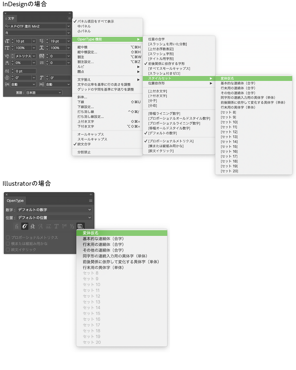Open the 19 pt leading dropdown
296x370 pixels.
(x=69, y=41)
